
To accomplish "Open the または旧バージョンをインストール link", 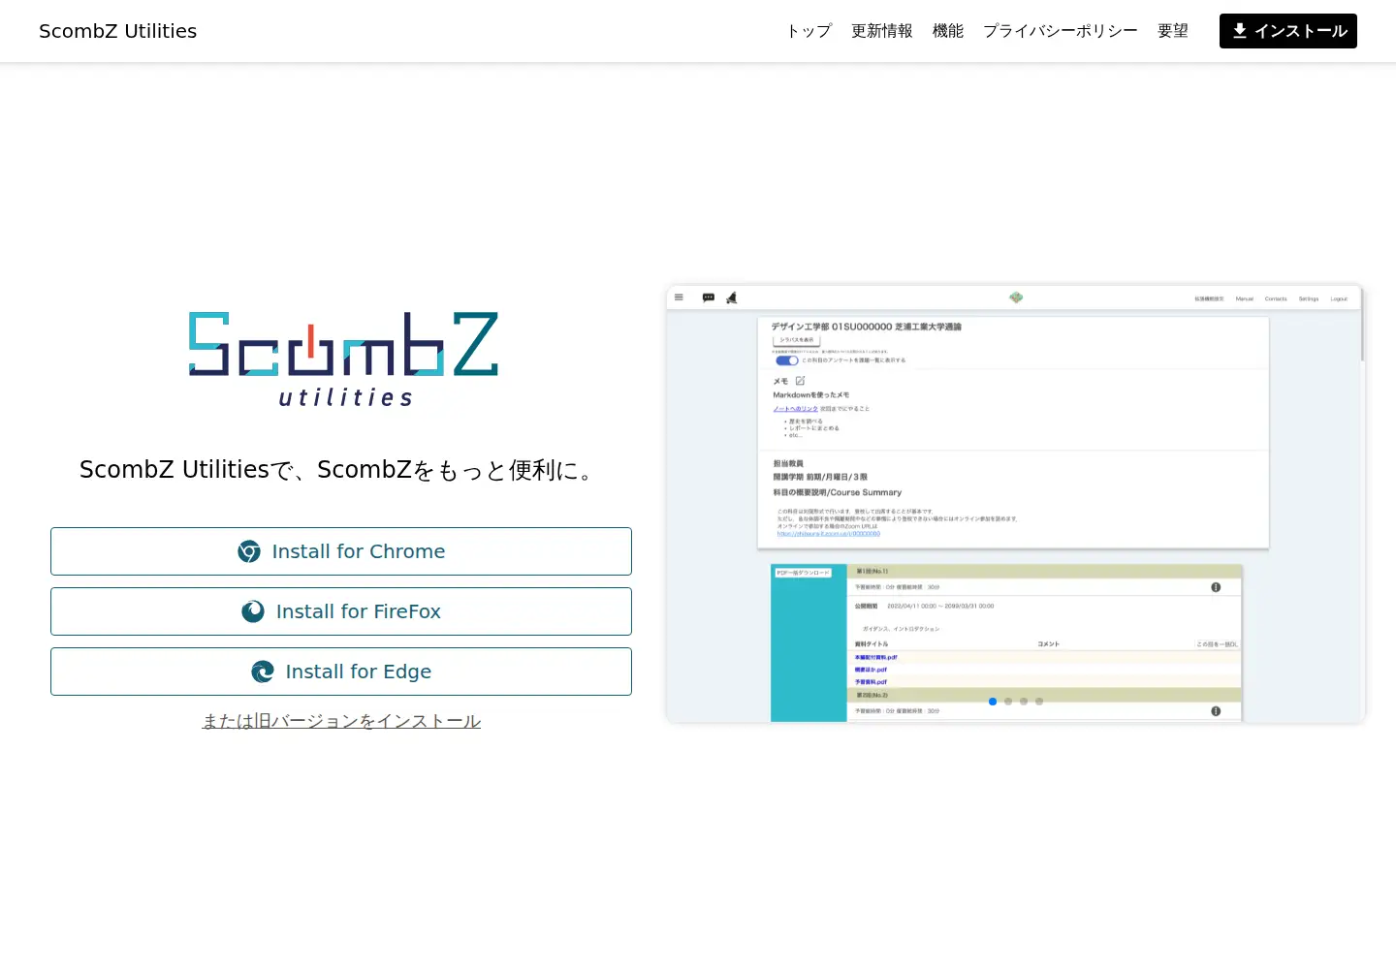I will (x=341, y=721).
